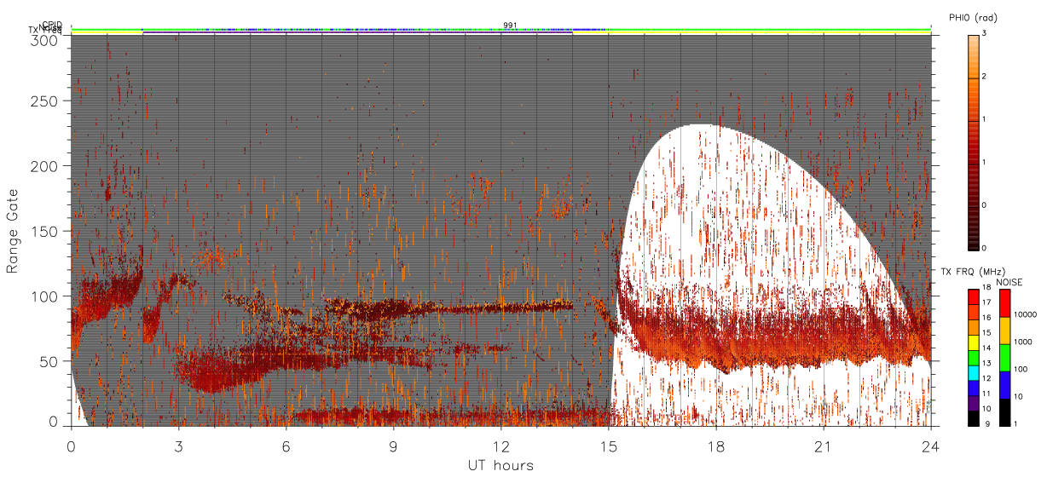Select the 9 tick on the UT hours axis
This screenshot has width=1047, height=483.
pos(393,446)
